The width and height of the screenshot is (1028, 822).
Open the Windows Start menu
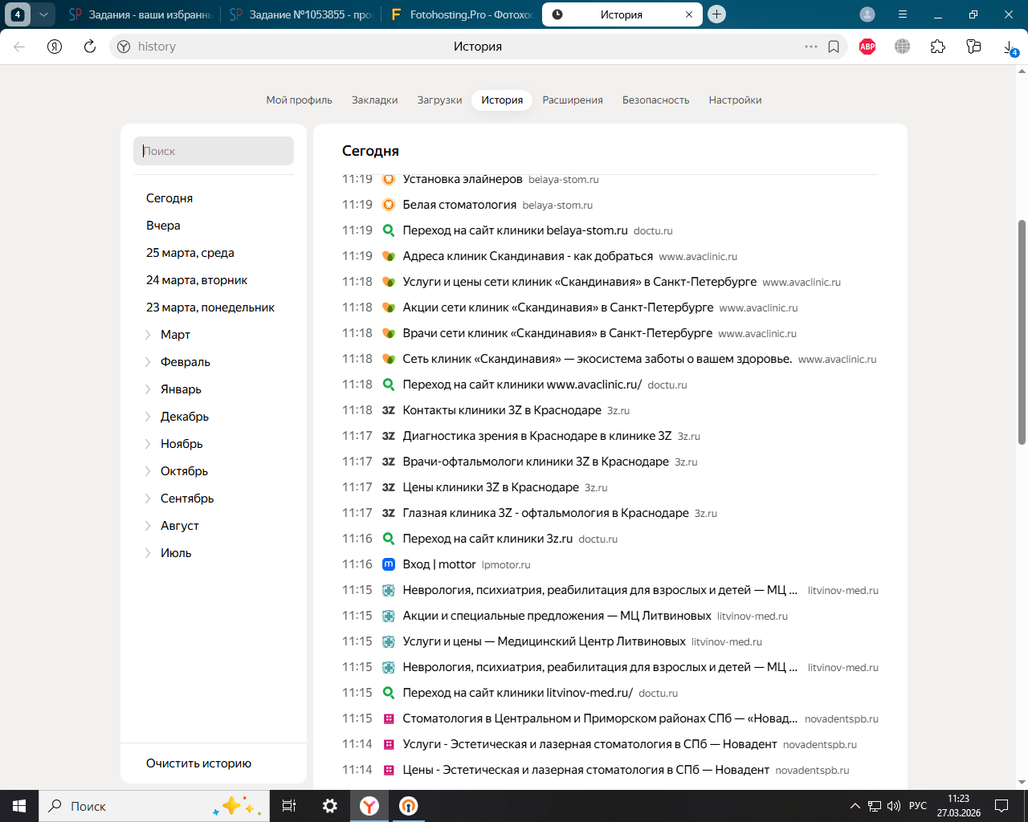click(x=19, y=806)
